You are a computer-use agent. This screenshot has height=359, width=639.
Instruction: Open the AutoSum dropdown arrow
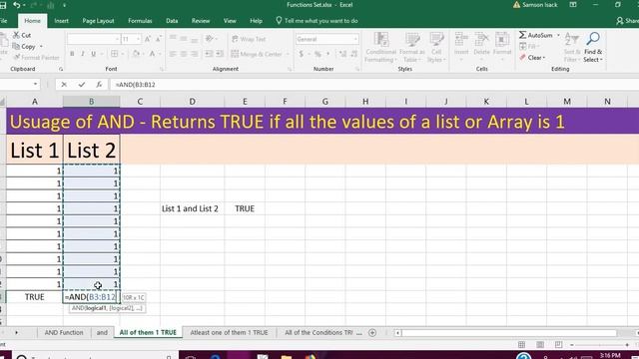pos(558,35)
